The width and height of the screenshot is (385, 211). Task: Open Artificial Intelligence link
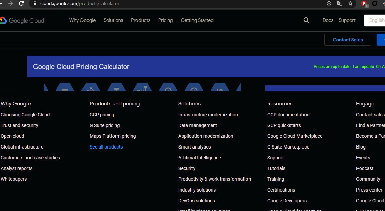(200, 158)
